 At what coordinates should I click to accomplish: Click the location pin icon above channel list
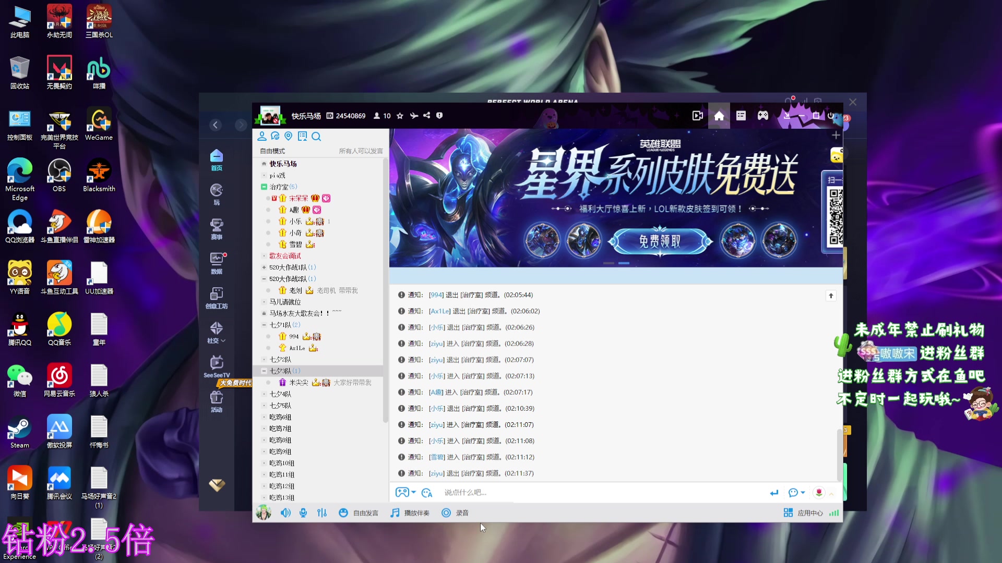[288, 136]
